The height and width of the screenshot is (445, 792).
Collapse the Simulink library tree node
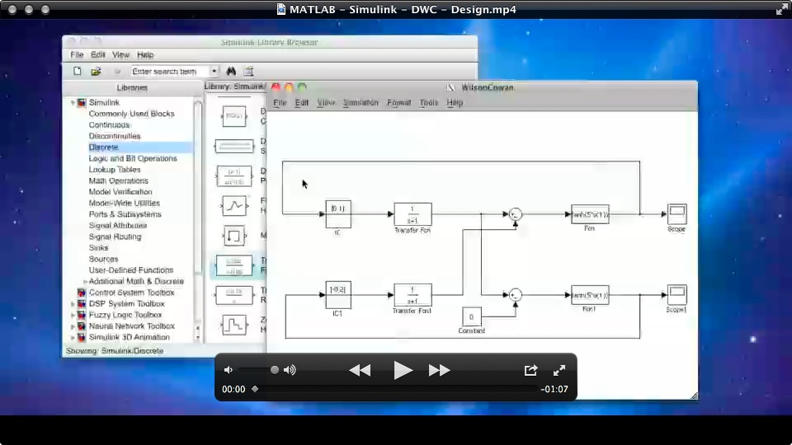point(73,103)
